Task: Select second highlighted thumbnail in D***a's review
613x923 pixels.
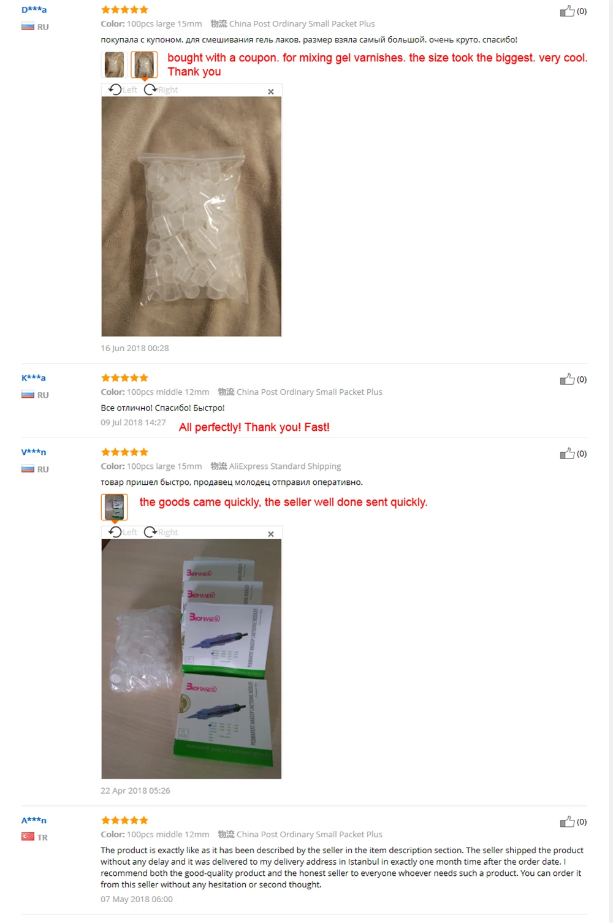Action: [x=144, y=64]
